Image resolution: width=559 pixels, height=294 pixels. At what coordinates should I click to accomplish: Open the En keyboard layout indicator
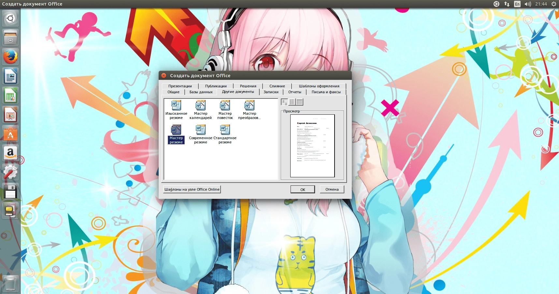point(517,4)
